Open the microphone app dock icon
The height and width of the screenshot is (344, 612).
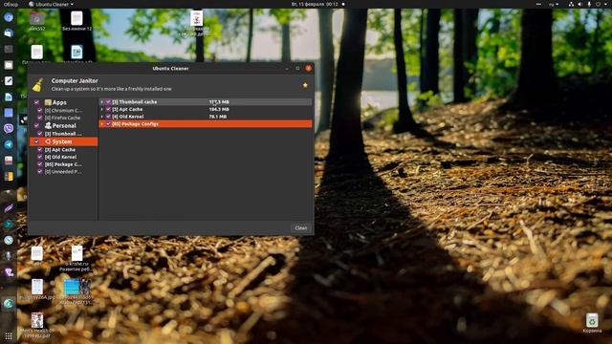tap(9, 256)
